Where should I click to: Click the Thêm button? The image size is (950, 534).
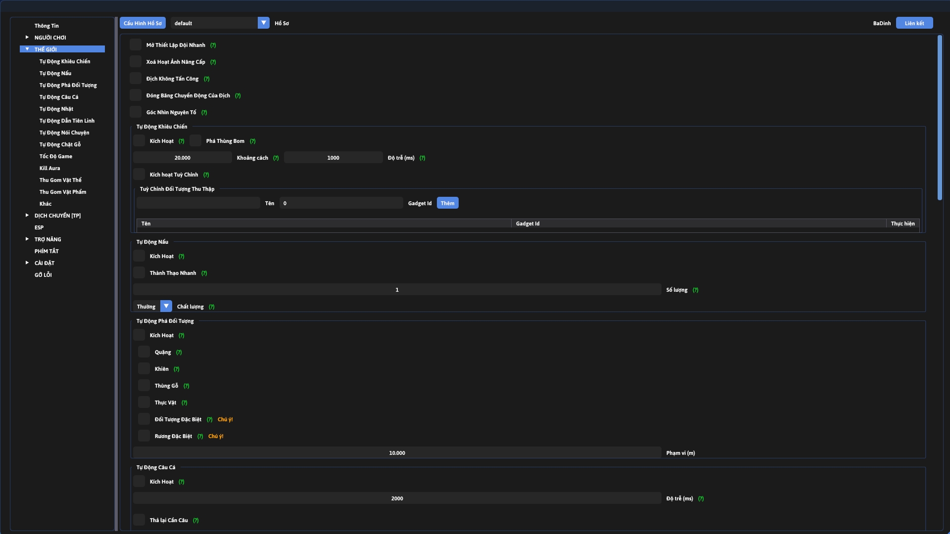point(447,203)
